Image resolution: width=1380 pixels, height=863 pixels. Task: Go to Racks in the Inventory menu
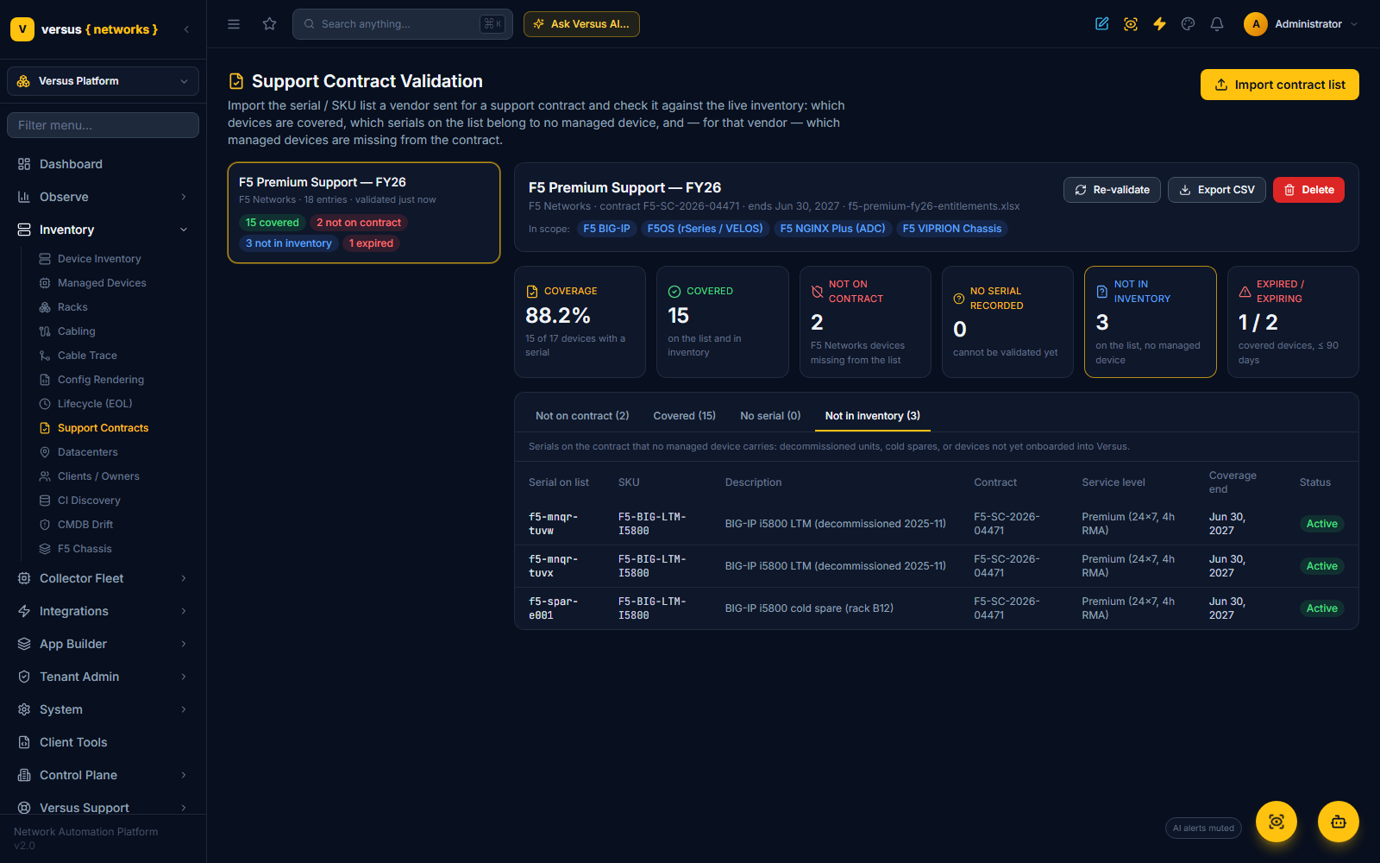72,307
